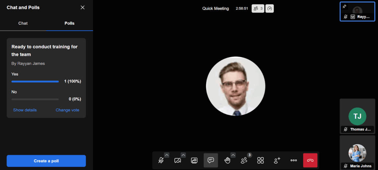This screenshot has height=170, width=378.
Task: Expand the raise-hand reactions arrow
Action: pos(233,155)
